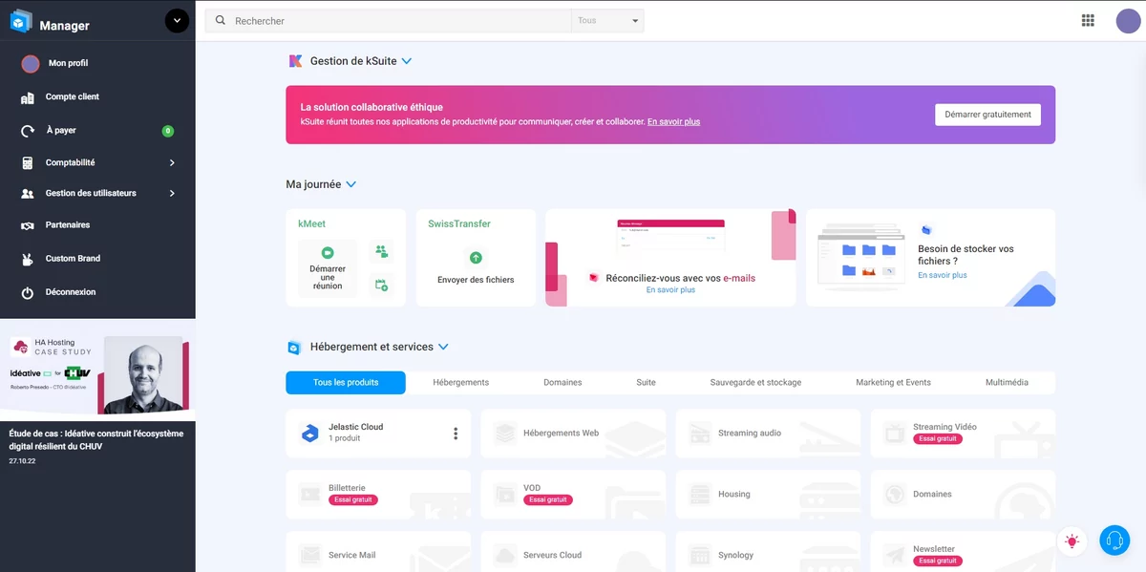Select Tous les produits tab
Image resolution: width=1146 pixels, height=572 pixels.
346,383
